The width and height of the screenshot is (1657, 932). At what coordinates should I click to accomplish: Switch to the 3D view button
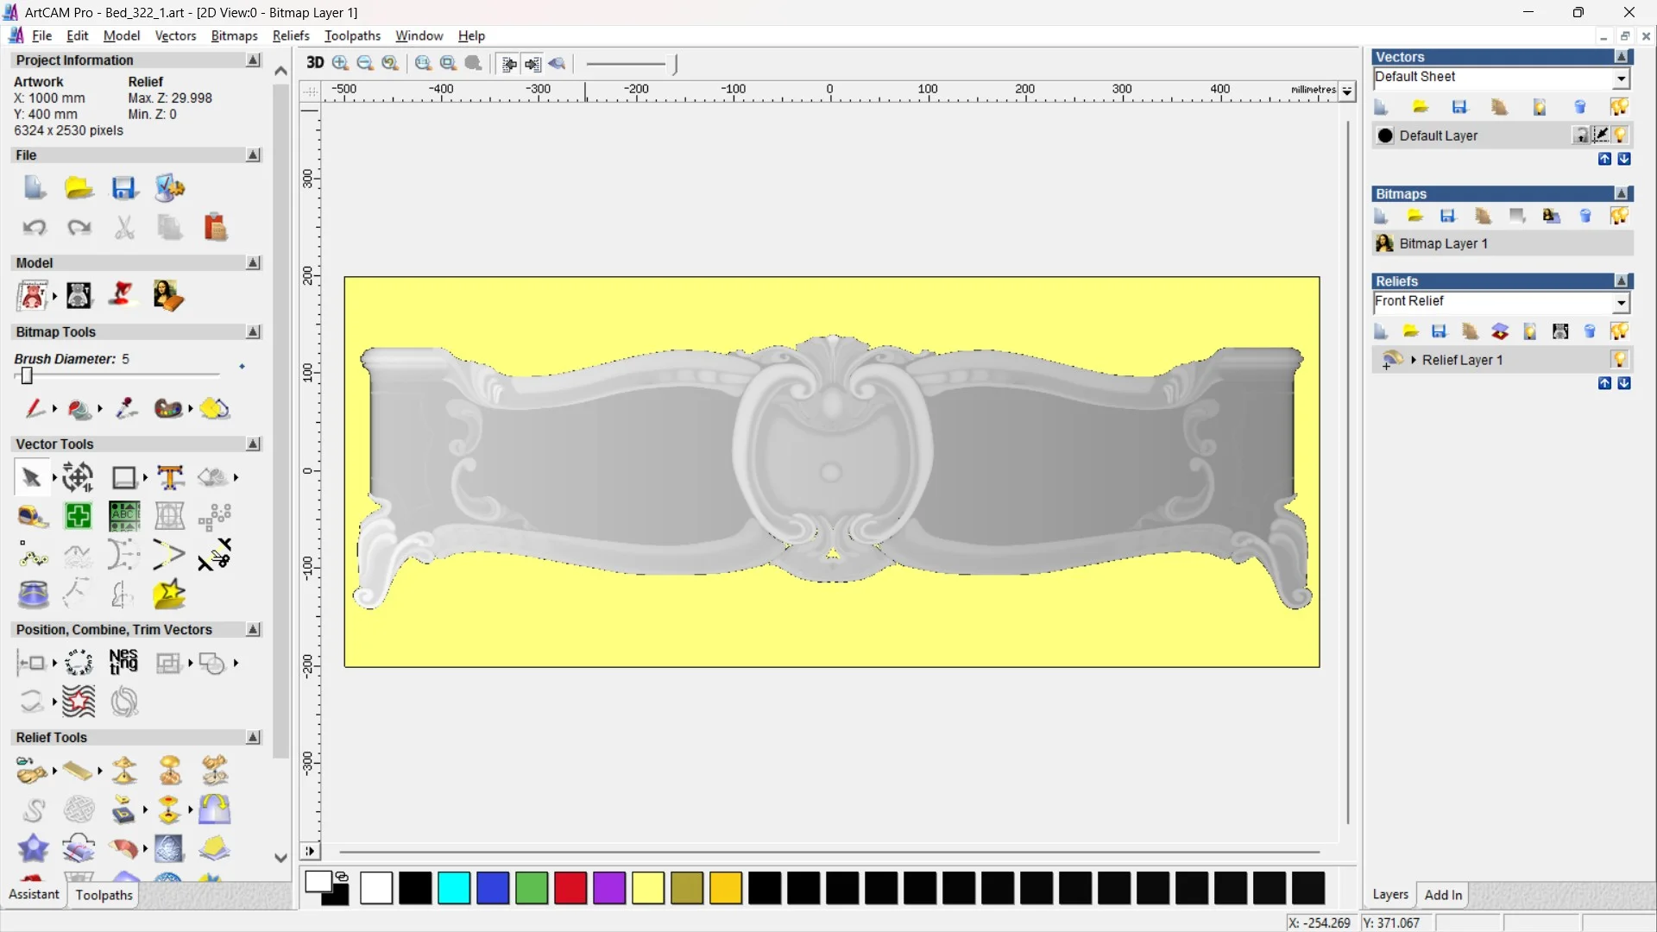pyautogui.click(x=315, y=63)
